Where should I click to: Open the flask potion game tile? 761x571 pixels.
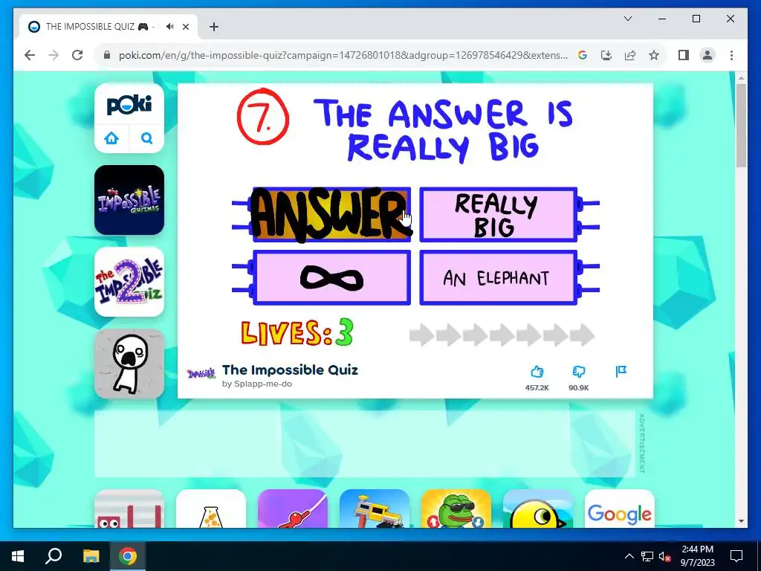click(x=211, y=509)
